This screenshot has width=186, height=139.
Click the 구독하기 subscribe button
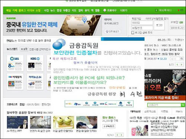[109, 126]
